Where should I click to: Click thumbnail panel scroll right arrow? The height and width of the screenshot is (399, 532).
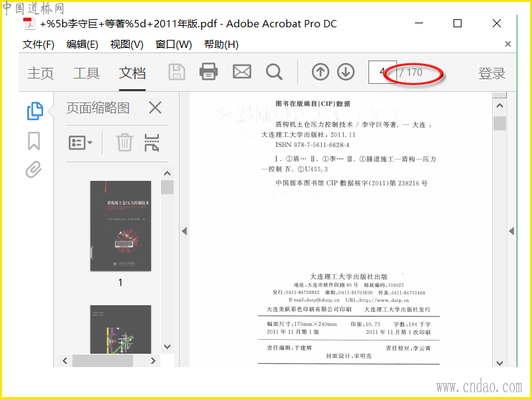coord(153,360)
